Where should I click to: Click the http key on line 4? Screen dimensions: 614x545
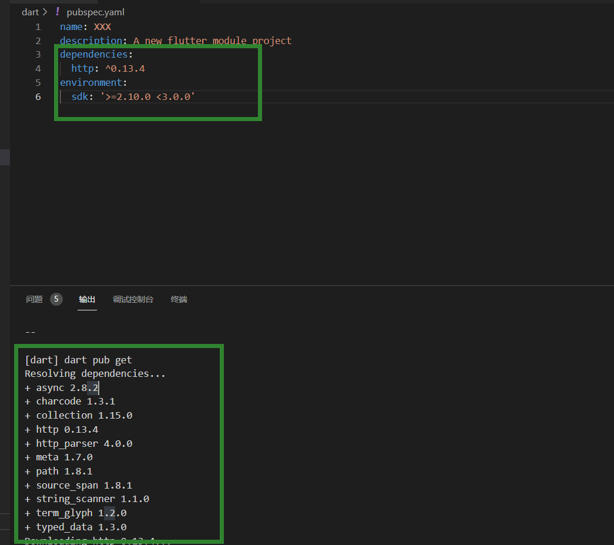click(x=83, y=69)
